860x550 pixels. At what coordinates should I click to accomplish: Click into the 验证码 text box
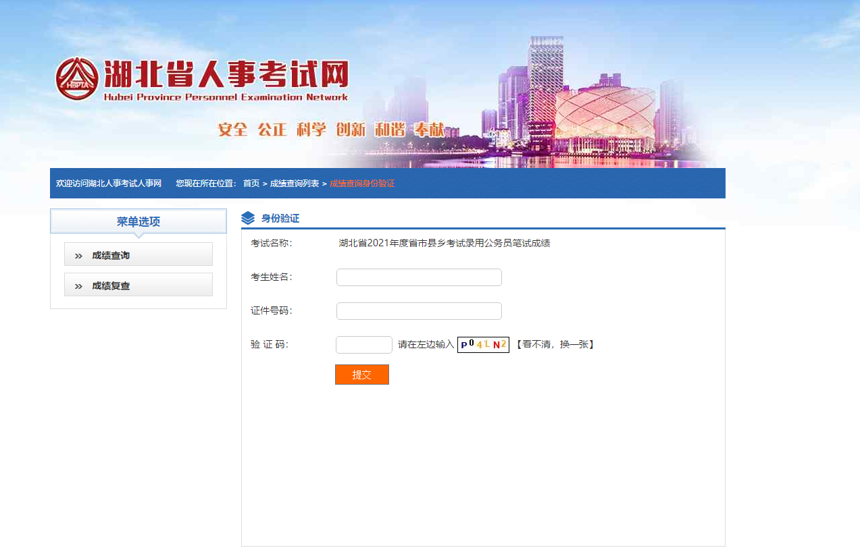pyautogui.click(x=363, y=345)
